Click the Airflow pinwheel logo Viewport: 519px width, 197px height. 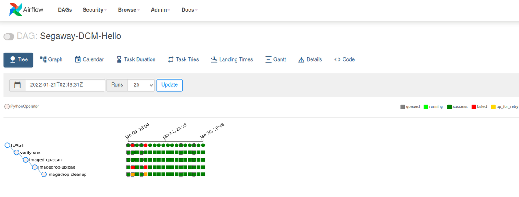point(16,10)
